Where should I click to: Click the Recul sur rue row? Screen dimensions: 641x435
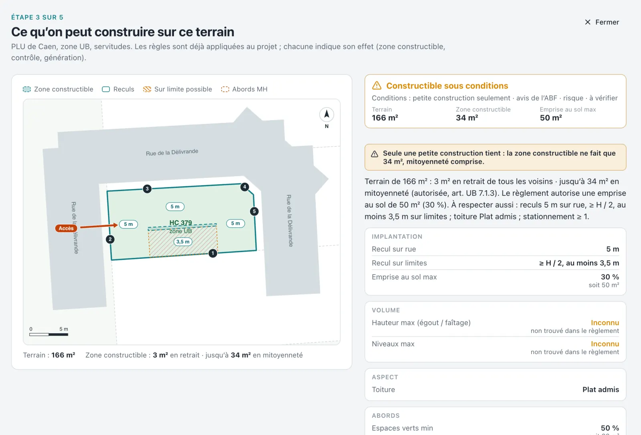coord(495,249)
